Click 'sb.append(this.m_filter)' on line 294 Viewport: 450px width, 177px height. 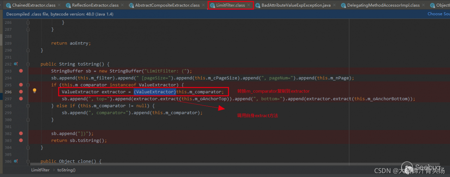[x=83, y=78]
